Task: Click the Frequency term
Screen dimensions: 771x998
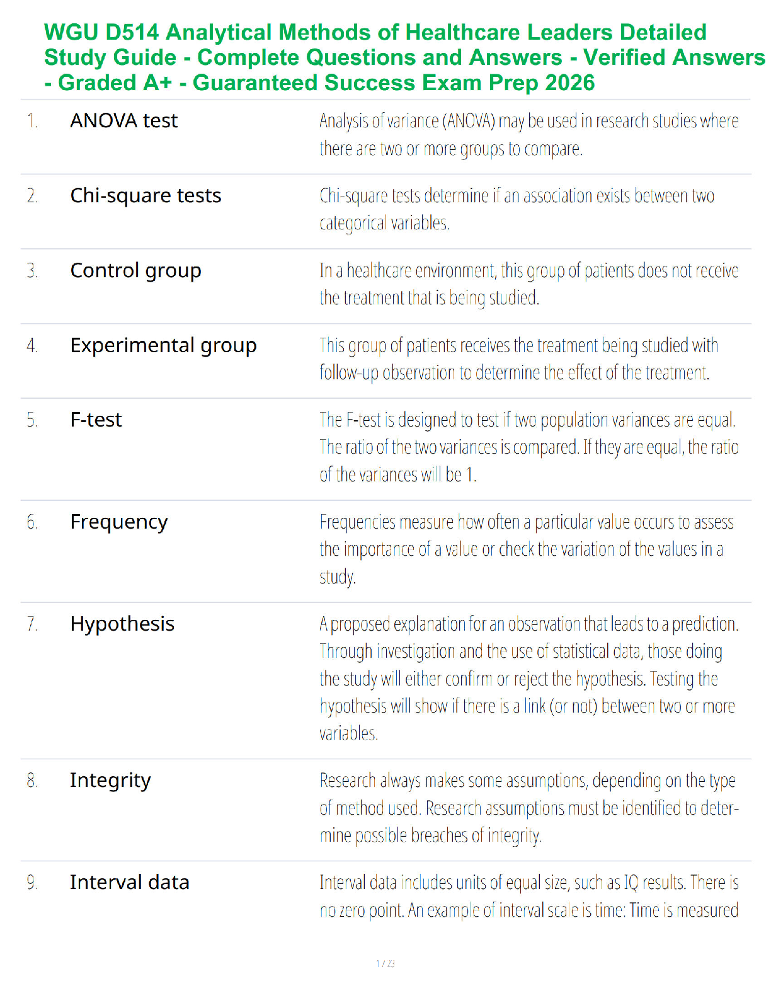Action: pos(119,522)
